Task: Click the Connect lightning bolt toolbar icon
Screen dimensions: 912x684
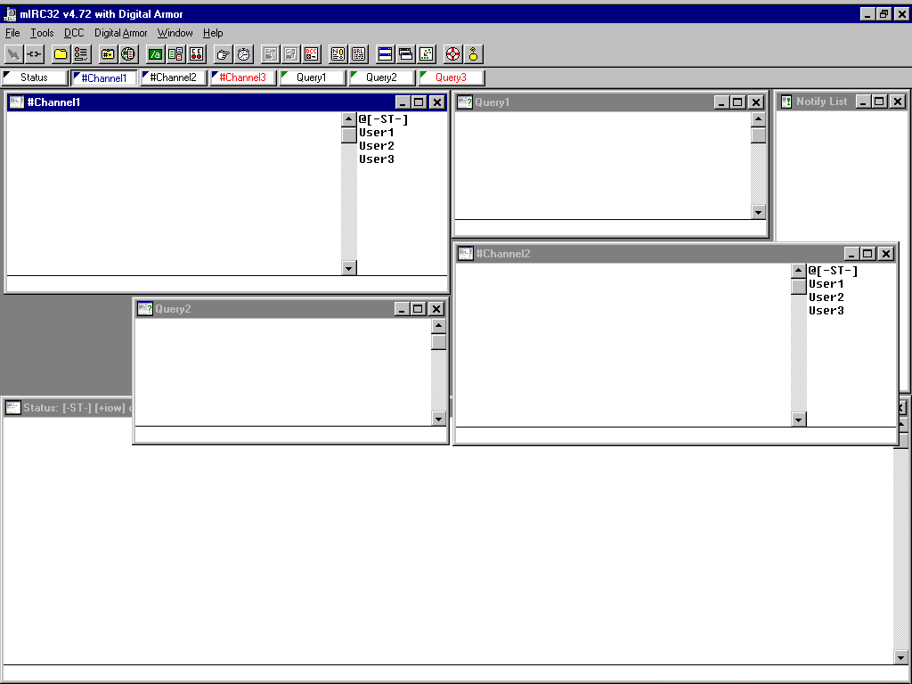Action: tap(13, 54)
